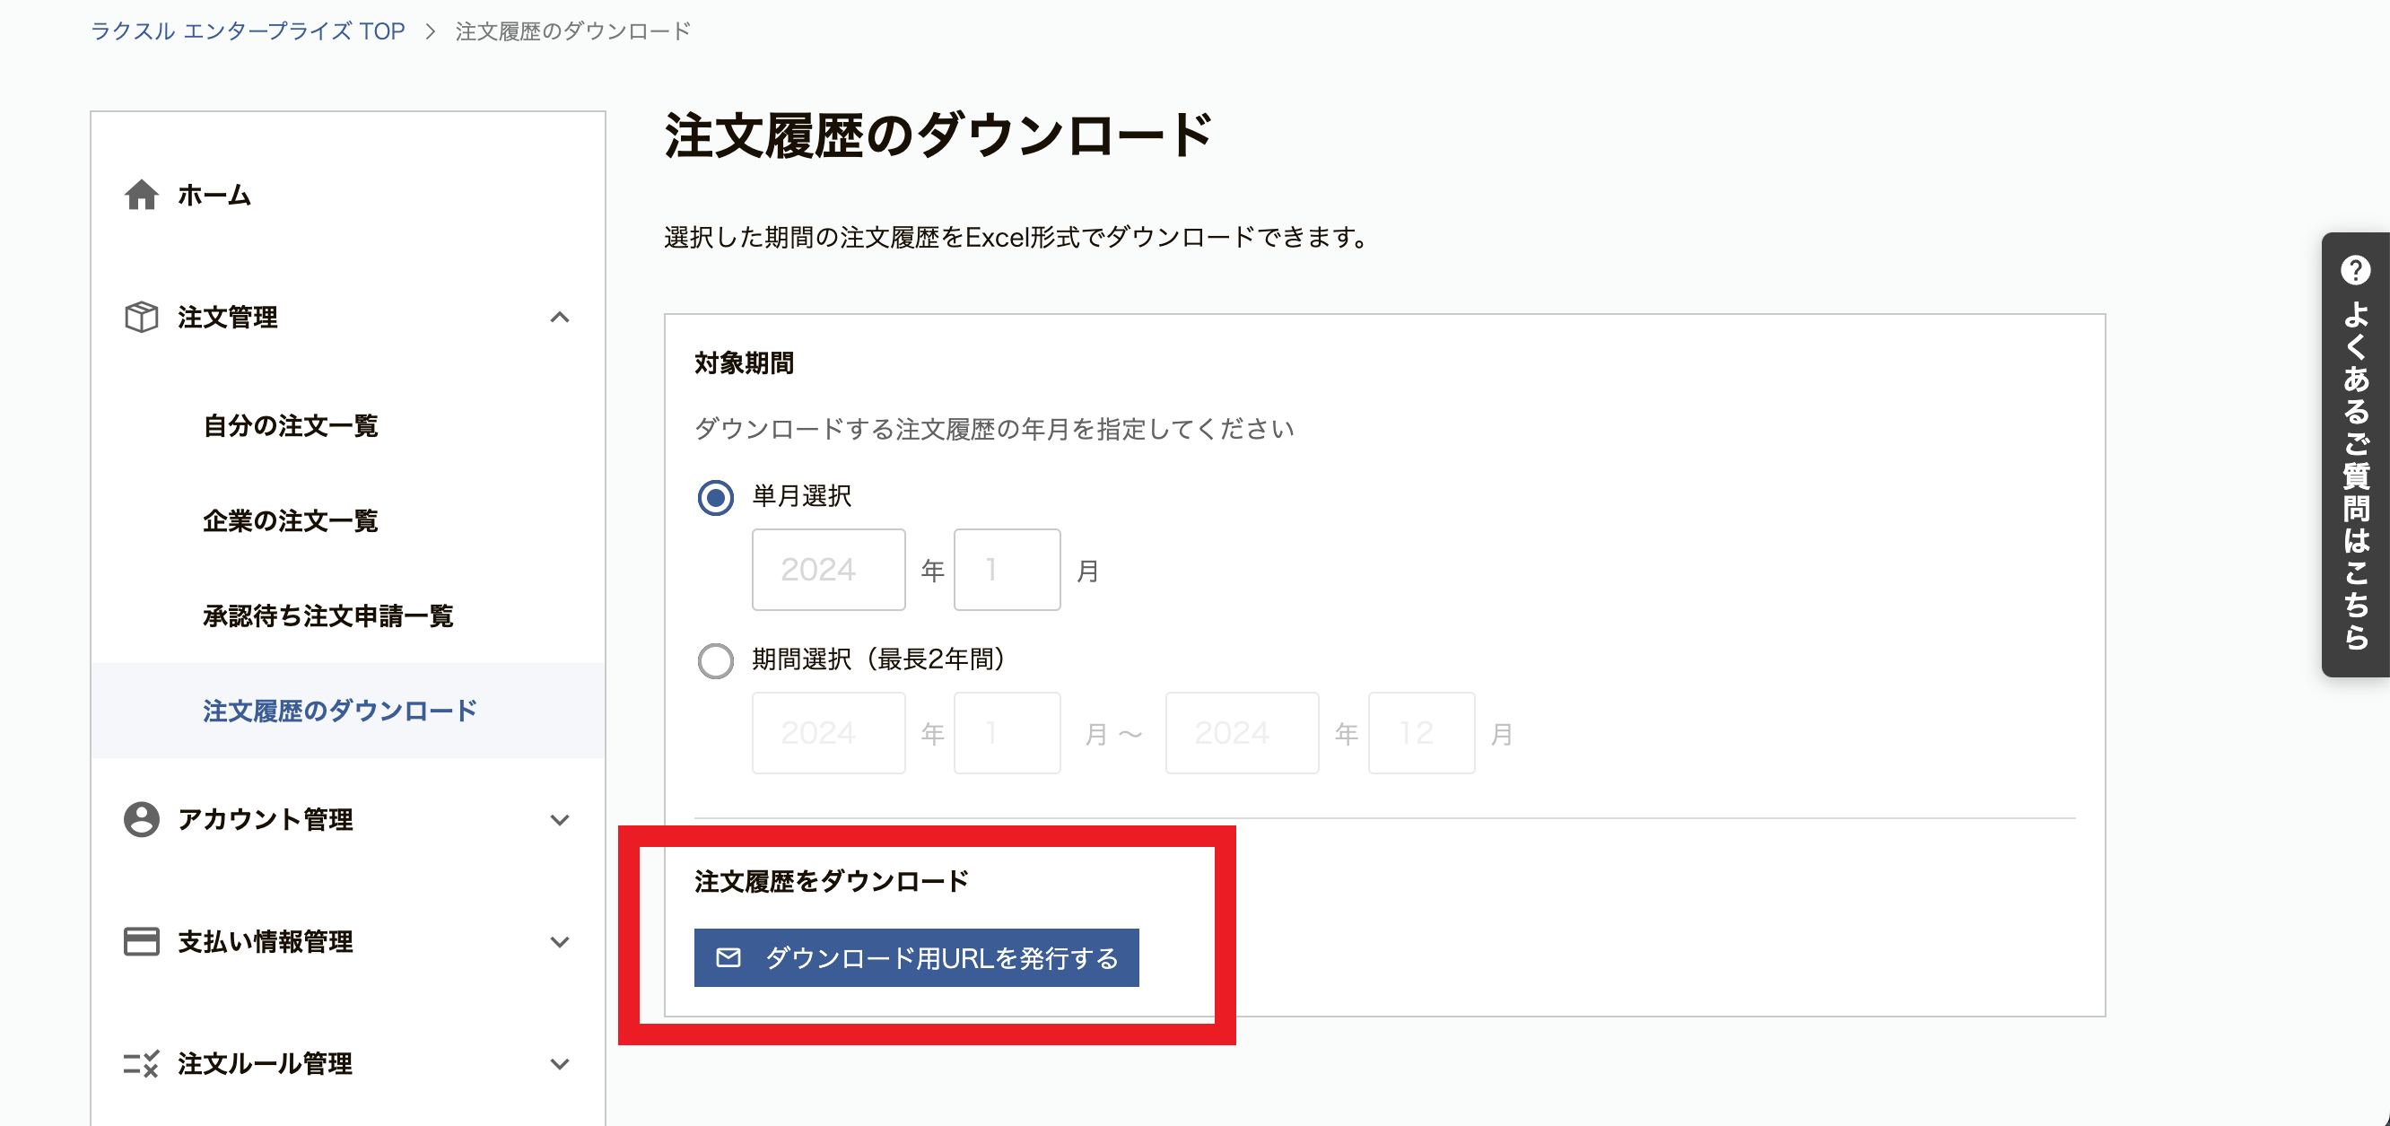This screenshot has width=2390, height=1126.
Task: Expand the 支払い情報管理 chevron
Action: tap(560, 942)
